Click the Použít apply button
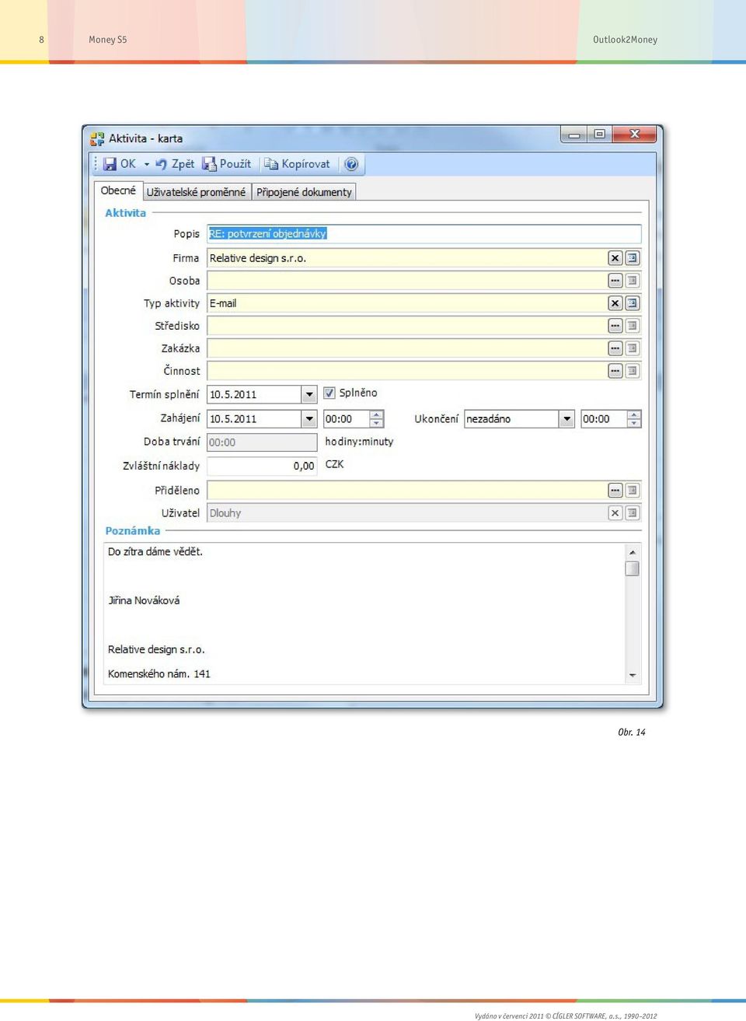This screenshot has height=1021, width=746. [x=226, y=164]
